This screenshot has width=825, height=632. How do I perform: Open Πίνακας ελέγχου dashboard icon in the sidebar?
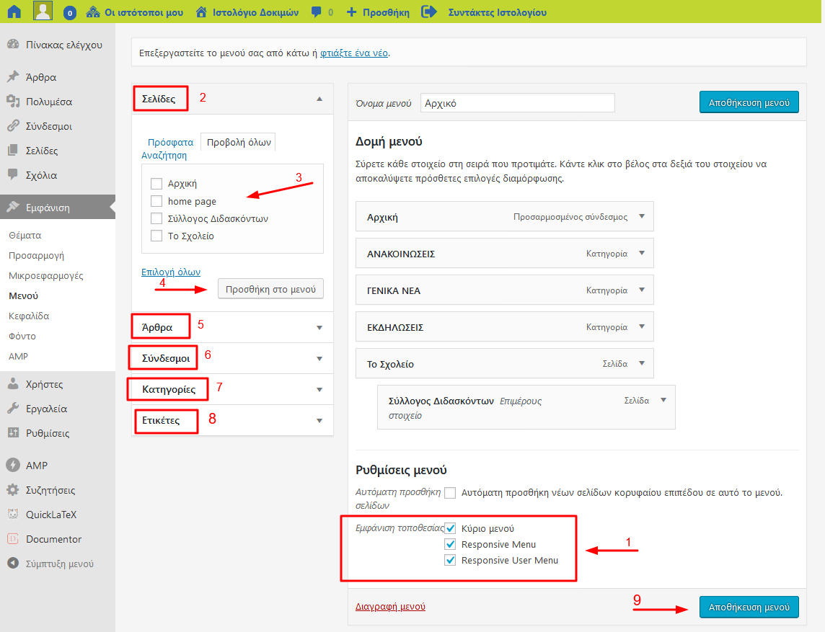coord(13,45)
